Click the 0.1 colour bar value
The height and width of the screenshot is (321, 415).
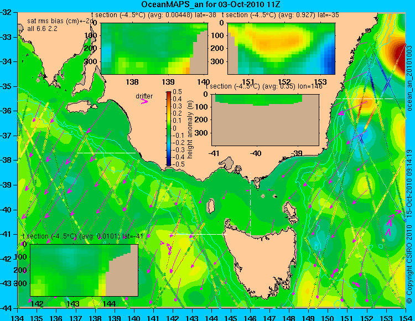click(177, 121)
